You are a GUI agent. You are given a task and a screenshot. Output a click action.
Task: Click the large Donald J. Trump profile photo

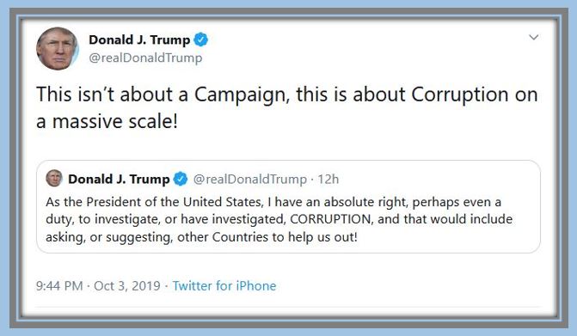(x=58, y=48)
